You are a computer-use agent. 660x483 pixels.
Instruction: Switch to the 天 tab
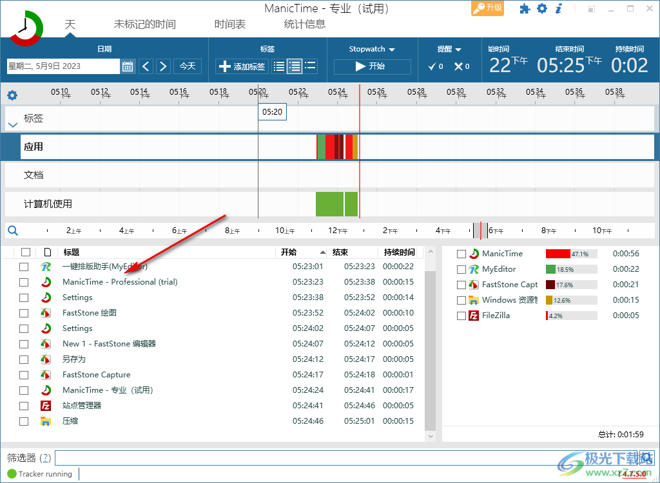pos(70,24)
